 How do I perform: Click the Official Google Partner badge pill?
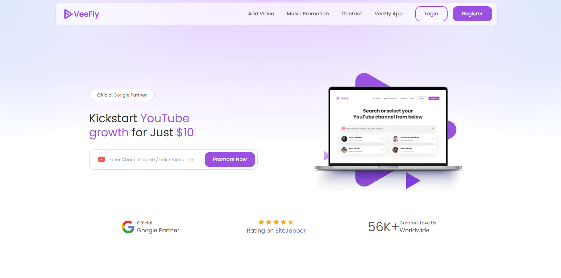[x=122, y=95]
